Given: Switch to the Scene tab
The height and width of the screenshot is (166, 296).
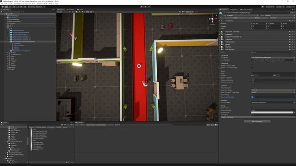Looking at the screenshot, I should click(x=61, y=10).
